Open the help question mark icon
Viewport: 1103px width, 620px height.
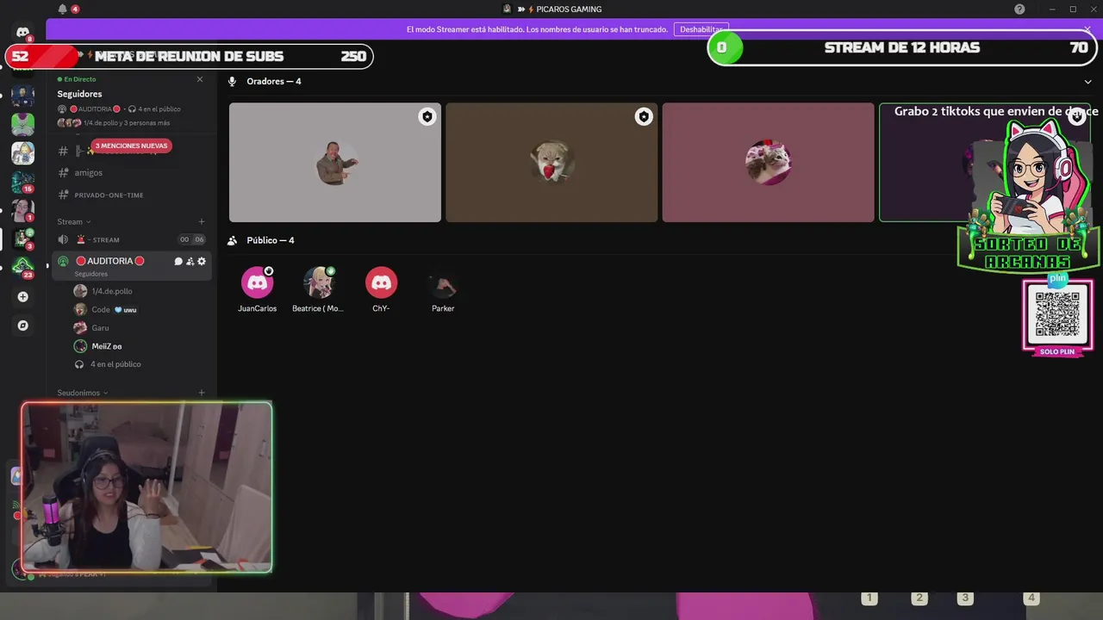[1019, 9]
